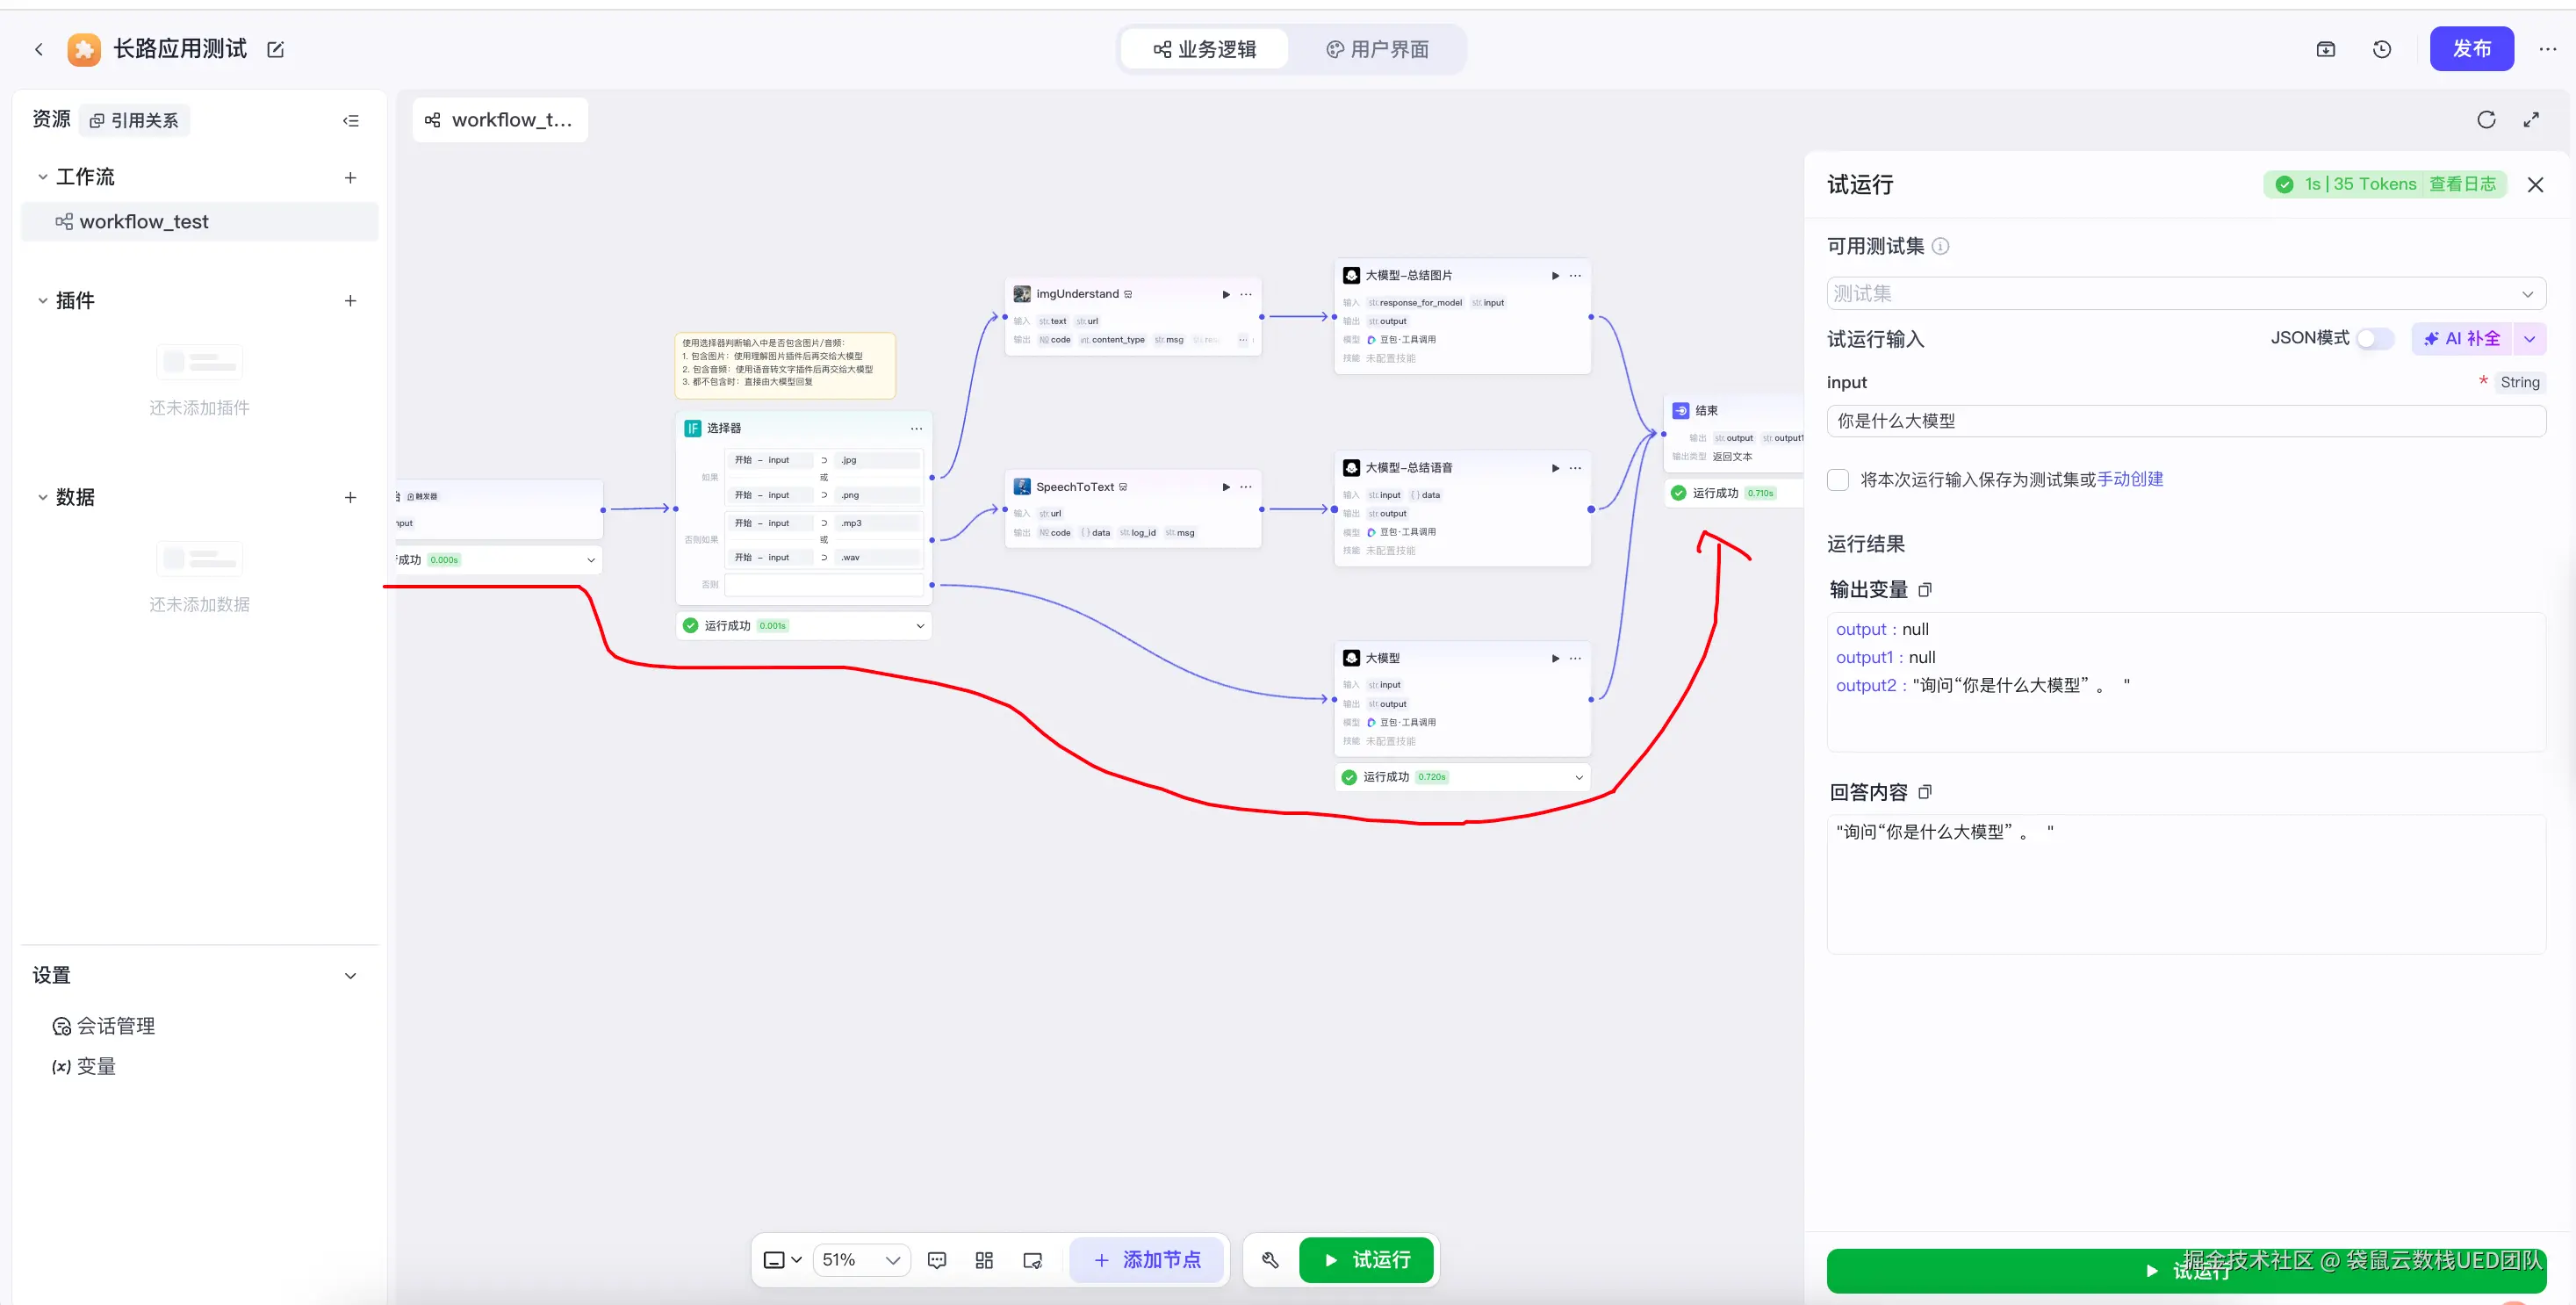Click the edit app name pencil icon
The height and width of the screenshot is (1305, 2576).
pos(275,49)
